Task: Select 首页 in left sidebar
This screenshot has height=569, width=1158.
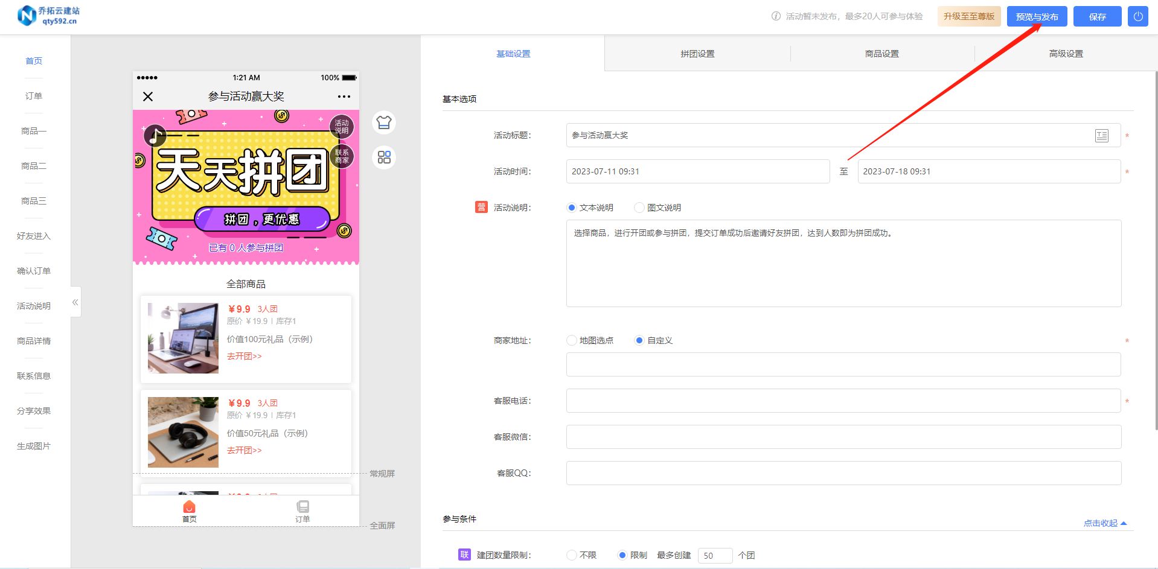Action: pyautogui.click(x=34, y=61)
